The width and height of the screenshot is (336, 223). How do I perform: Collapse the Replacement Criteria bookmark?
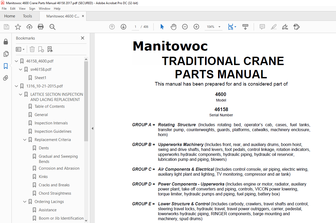click(x=25, y=140)
